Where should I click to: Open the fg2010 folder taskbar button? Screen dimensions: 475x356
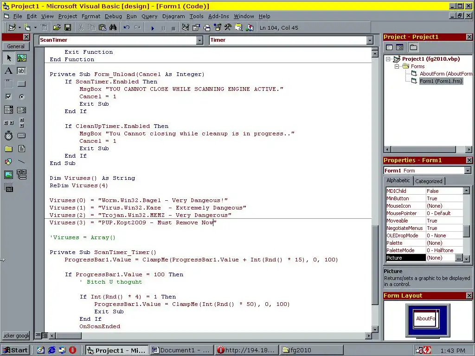pyautogui.click(x=311, y=350)
